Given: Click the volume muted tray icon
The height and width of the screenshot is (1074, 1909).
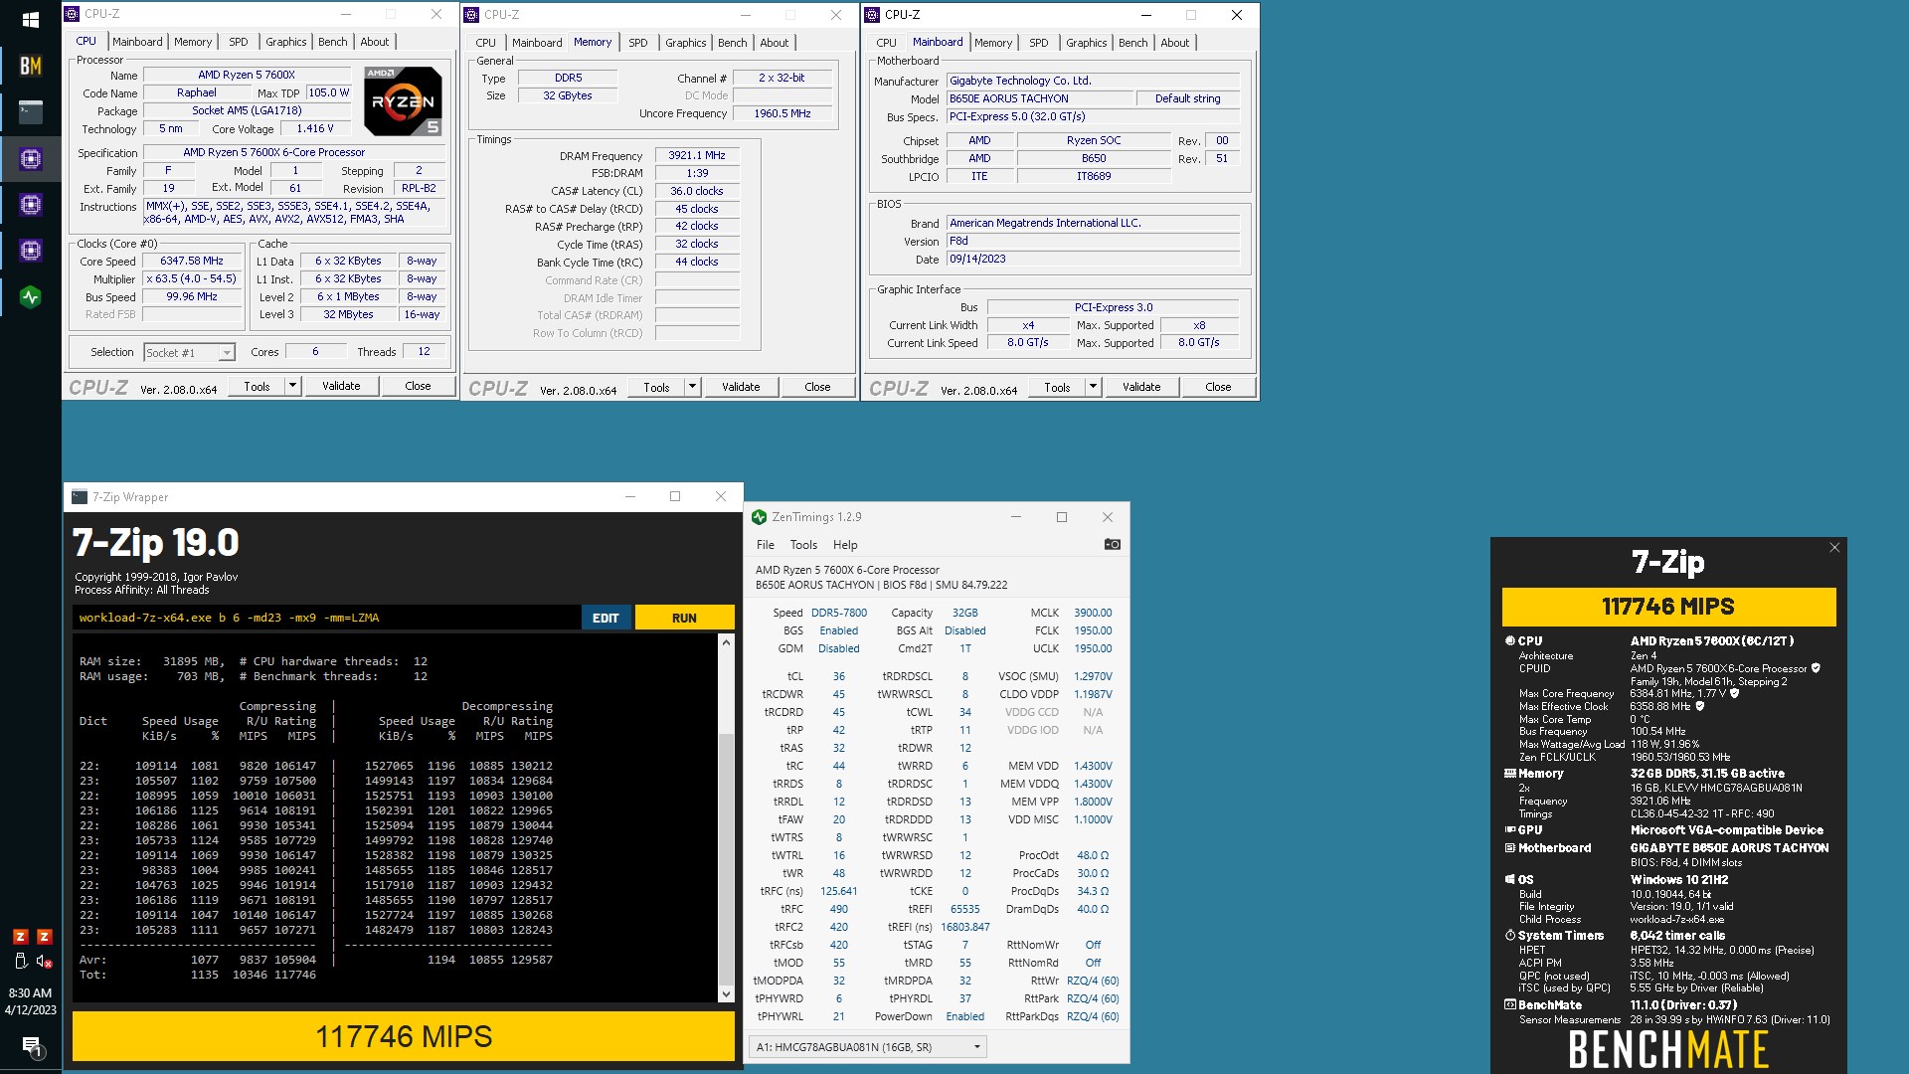Looking at the screenshot, I should click(x=44, y=962).
